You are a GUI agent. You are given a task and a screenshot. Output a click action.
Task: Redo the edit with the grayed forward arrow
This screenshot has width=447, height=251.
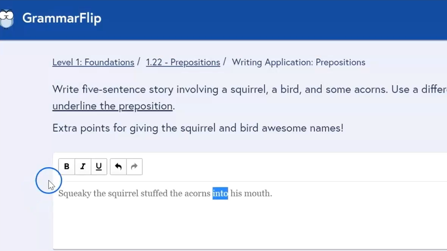[134, 167]
